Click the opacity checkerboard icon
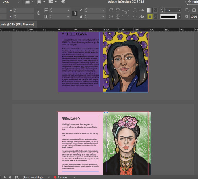Screen dimensions: 198x179 (186, 16)
